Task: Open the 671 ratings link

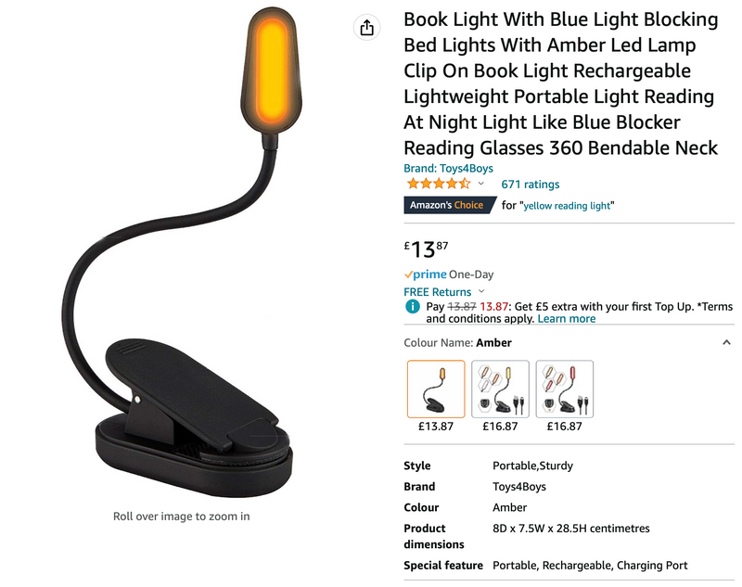Action: click(531, 185)
